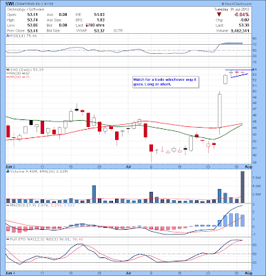Click the High value 53.74
This screenshot has height=276, width=266.
click(32, 20)
